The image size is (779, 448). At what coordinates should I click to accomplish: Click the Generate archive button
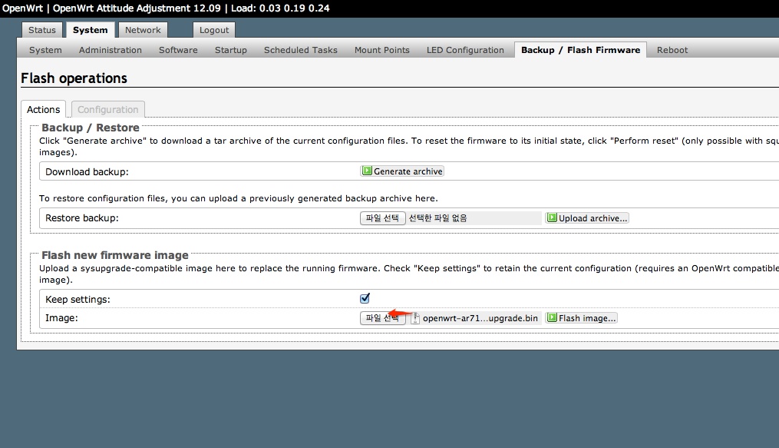[402, 171]
